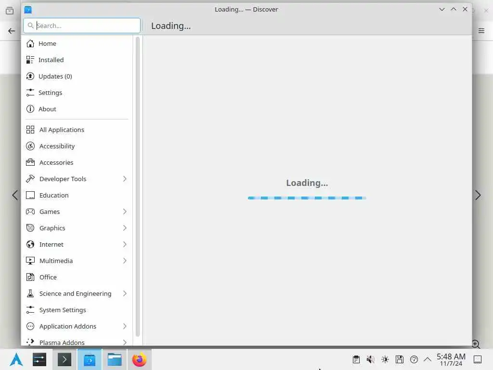Click the Loading progress bar
493x370 pixels.
307,198
